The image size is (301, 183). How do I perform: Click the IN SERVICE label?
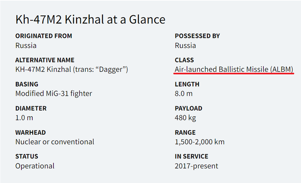pyautogui.click(x=191, y=156)
